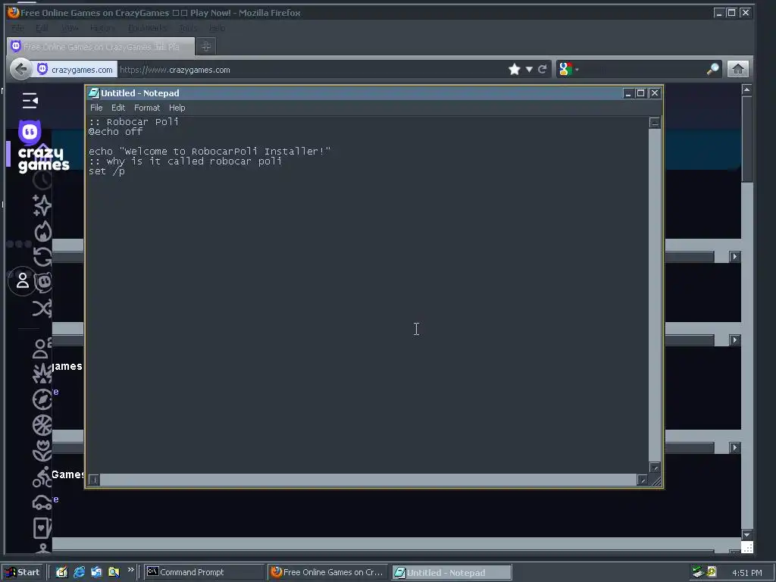
Task: Go back with Firefox back arrow
Action: point(20,69)
